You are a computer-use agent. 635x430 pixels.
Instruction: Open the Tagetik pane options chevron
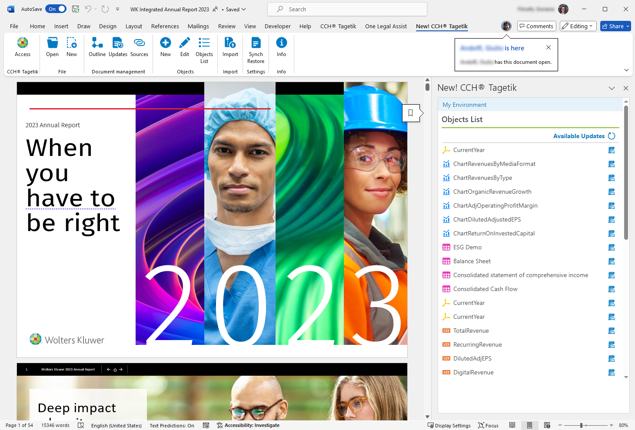point(612,88)
